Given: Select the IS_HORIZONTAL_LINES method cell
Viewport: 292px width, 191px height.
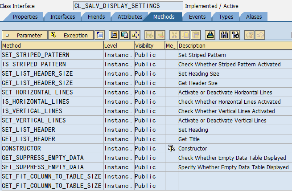Looking at the screenshot, I should pyautogui.click(x=52, y=102).
